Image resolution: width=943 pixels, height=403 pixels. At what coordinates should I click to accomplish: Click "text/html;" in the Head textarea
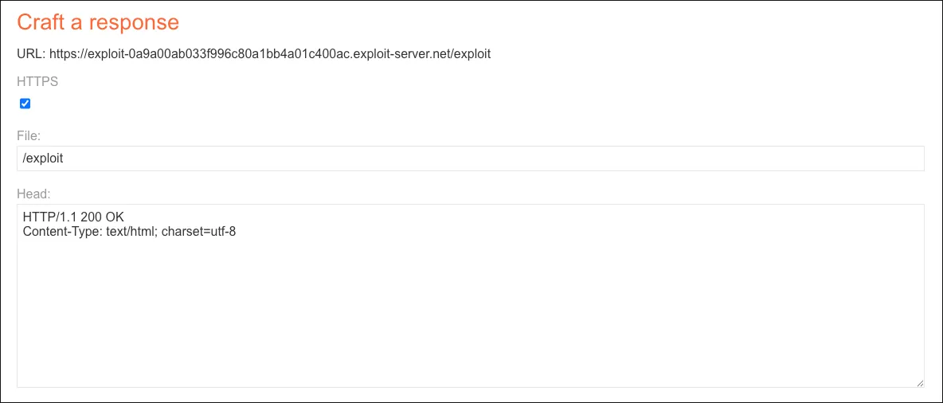(x=132, y=232)
